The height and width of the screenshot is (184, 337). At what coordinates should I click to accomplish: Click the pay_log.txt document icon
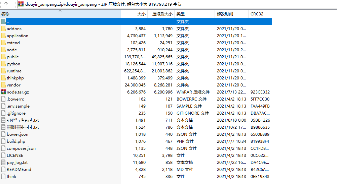[x=3, y=162]
